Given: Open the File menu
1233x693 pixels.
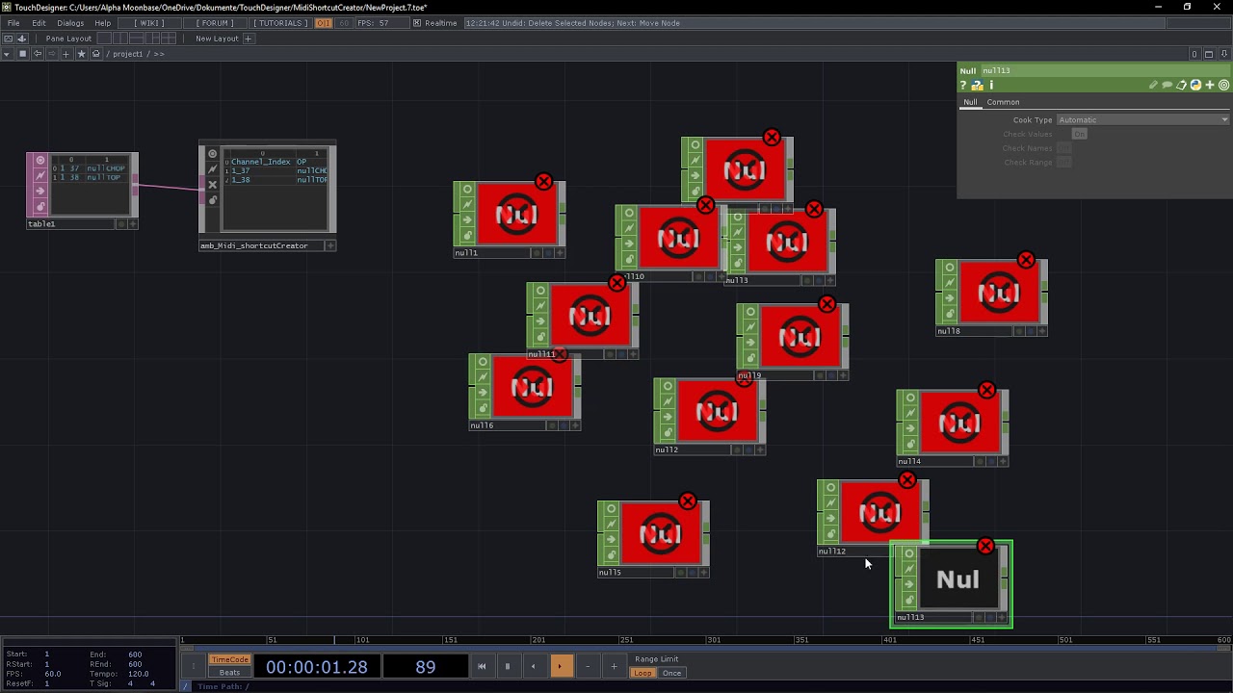Looking at the screenshot, I should (x=13, y=23).
